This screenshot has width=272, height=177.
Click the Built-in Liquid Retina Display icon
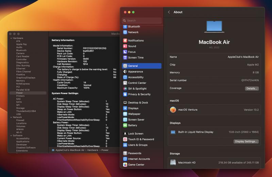(173, 132)
